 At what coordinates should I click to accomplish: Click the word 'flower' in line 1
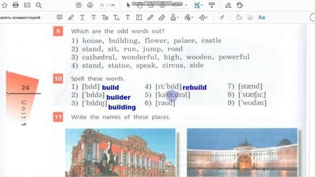point(157,41)
